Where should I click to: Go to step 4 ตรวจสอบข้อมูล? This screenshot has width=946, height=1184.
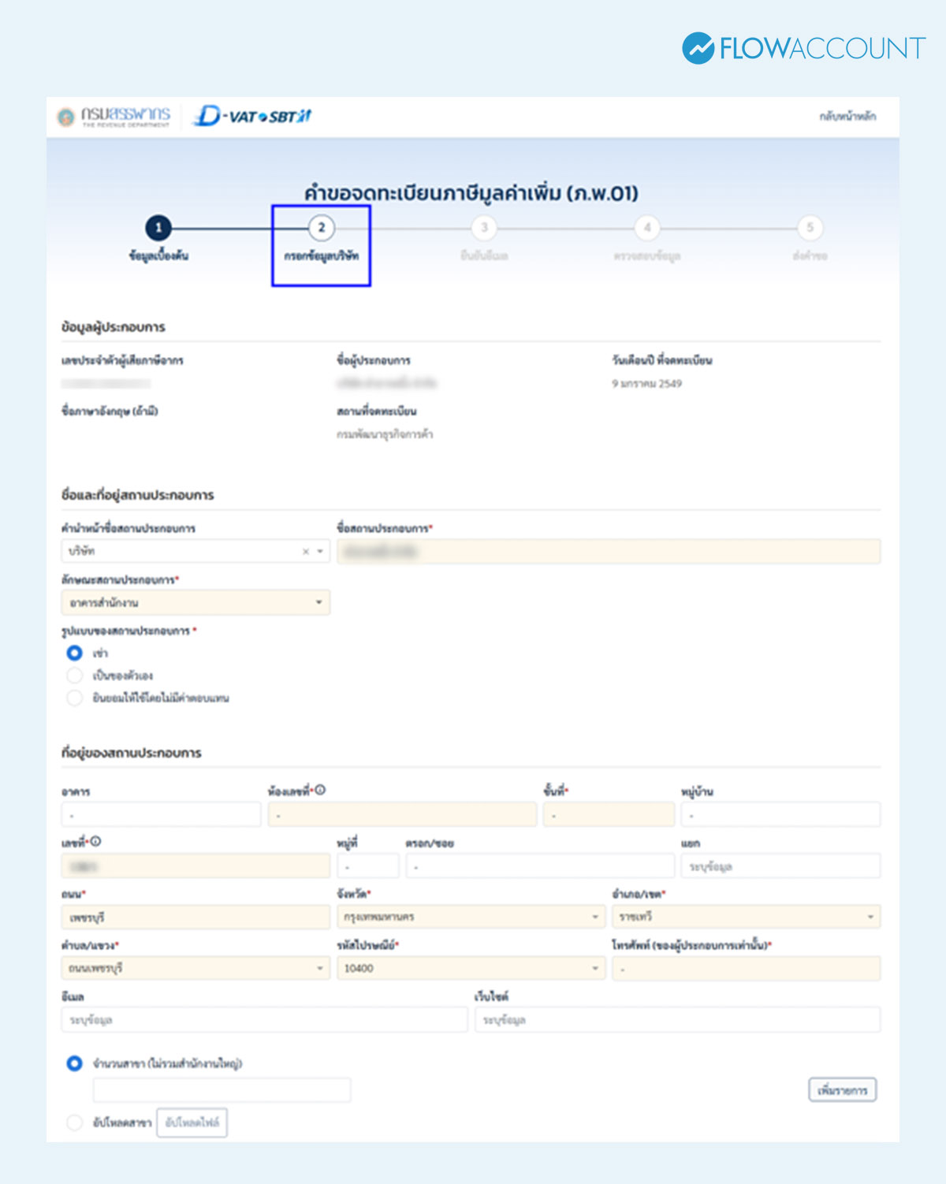[x=647, y=228]
